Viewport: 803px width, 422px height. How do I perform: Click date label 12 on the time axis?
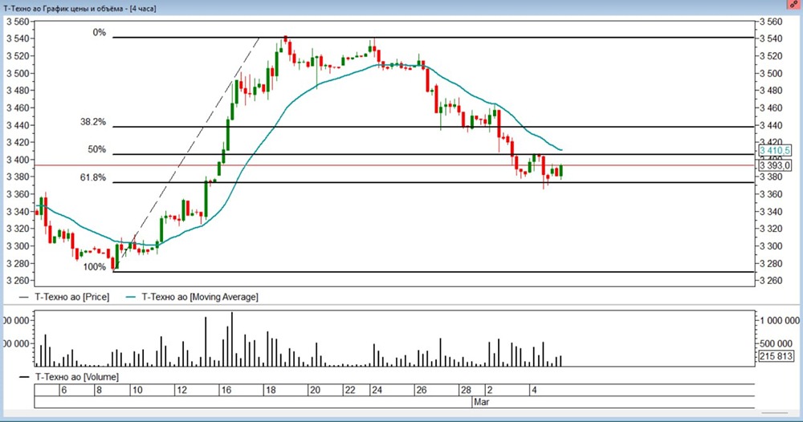(181, 390)
